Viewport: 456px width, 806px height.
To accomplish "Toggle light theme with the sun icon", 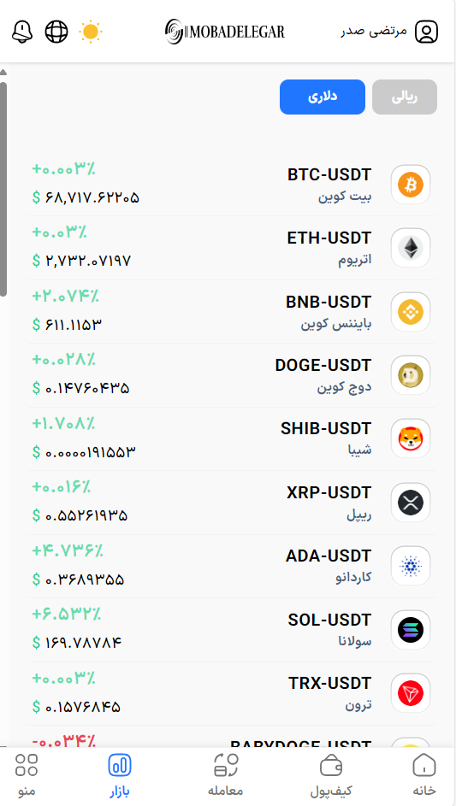I will (x=91, y=32).
